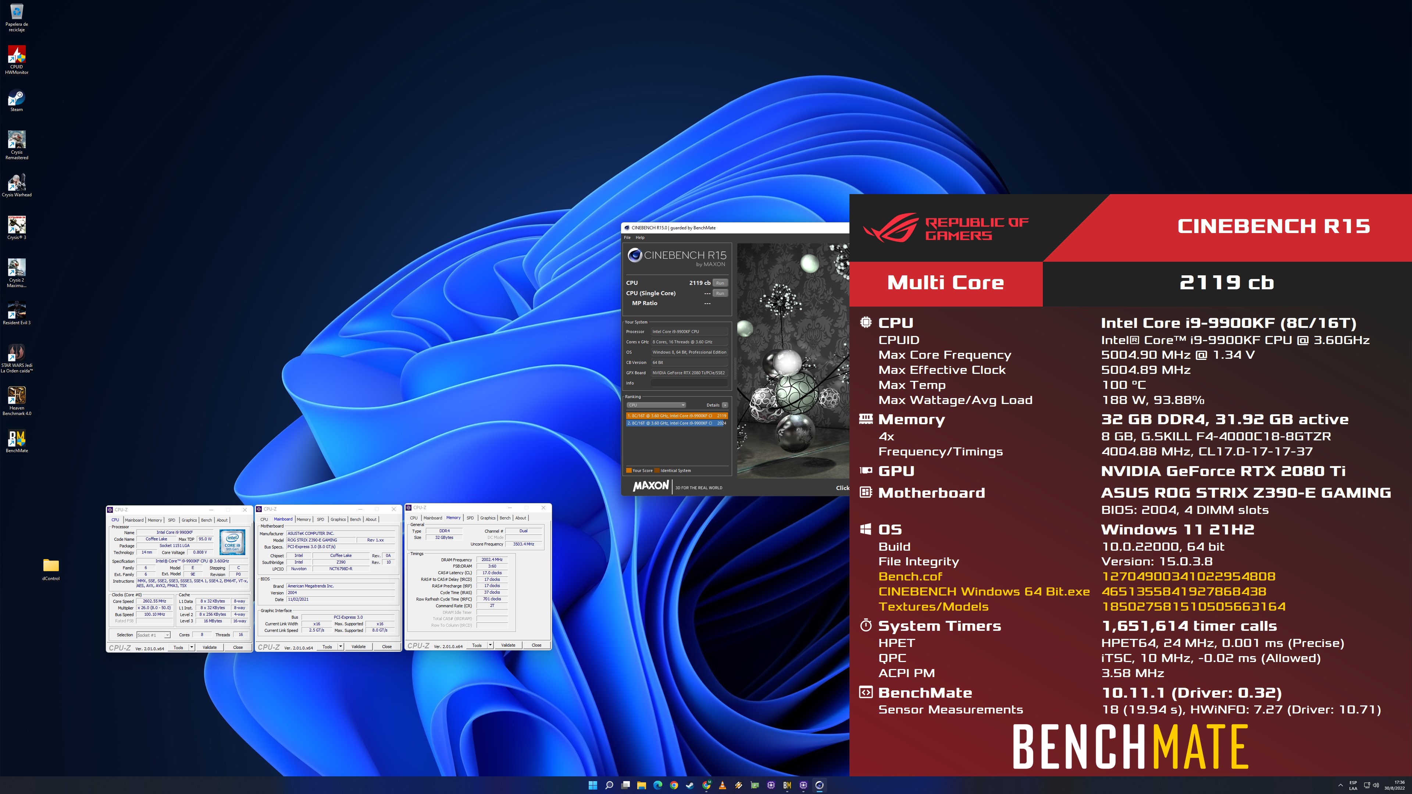Expand Tools dropdown arrow in CPU-Z Mainboard window
Viewport: 1412px width, 794px height.
coord(340,647)
